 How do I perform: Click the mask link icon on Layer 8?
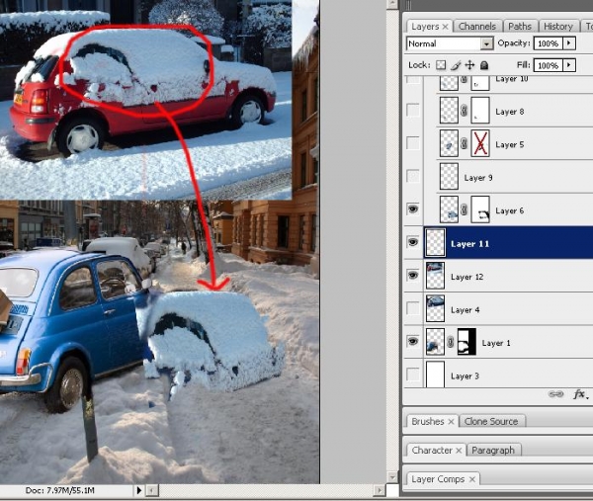465,111
